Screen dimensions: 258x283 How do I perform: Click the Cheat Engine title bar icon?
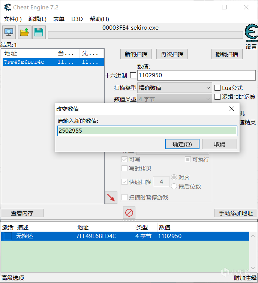pyautogui.click(x=7, y=7)
